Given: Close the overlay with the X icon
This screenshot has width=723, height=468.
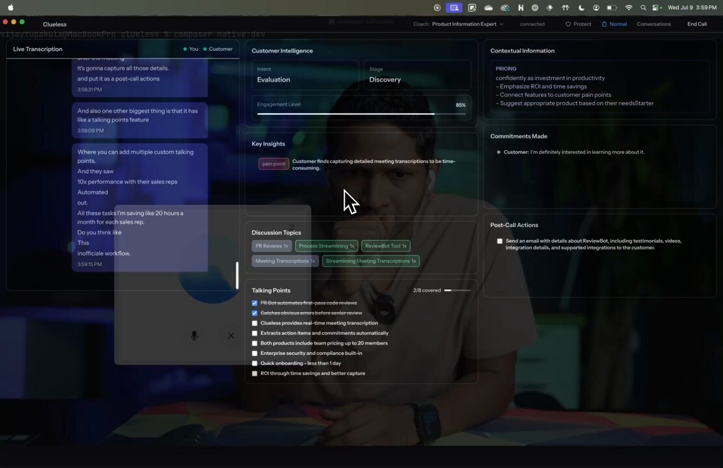Looking at the screenshot, I should click(x=231, y=335).
